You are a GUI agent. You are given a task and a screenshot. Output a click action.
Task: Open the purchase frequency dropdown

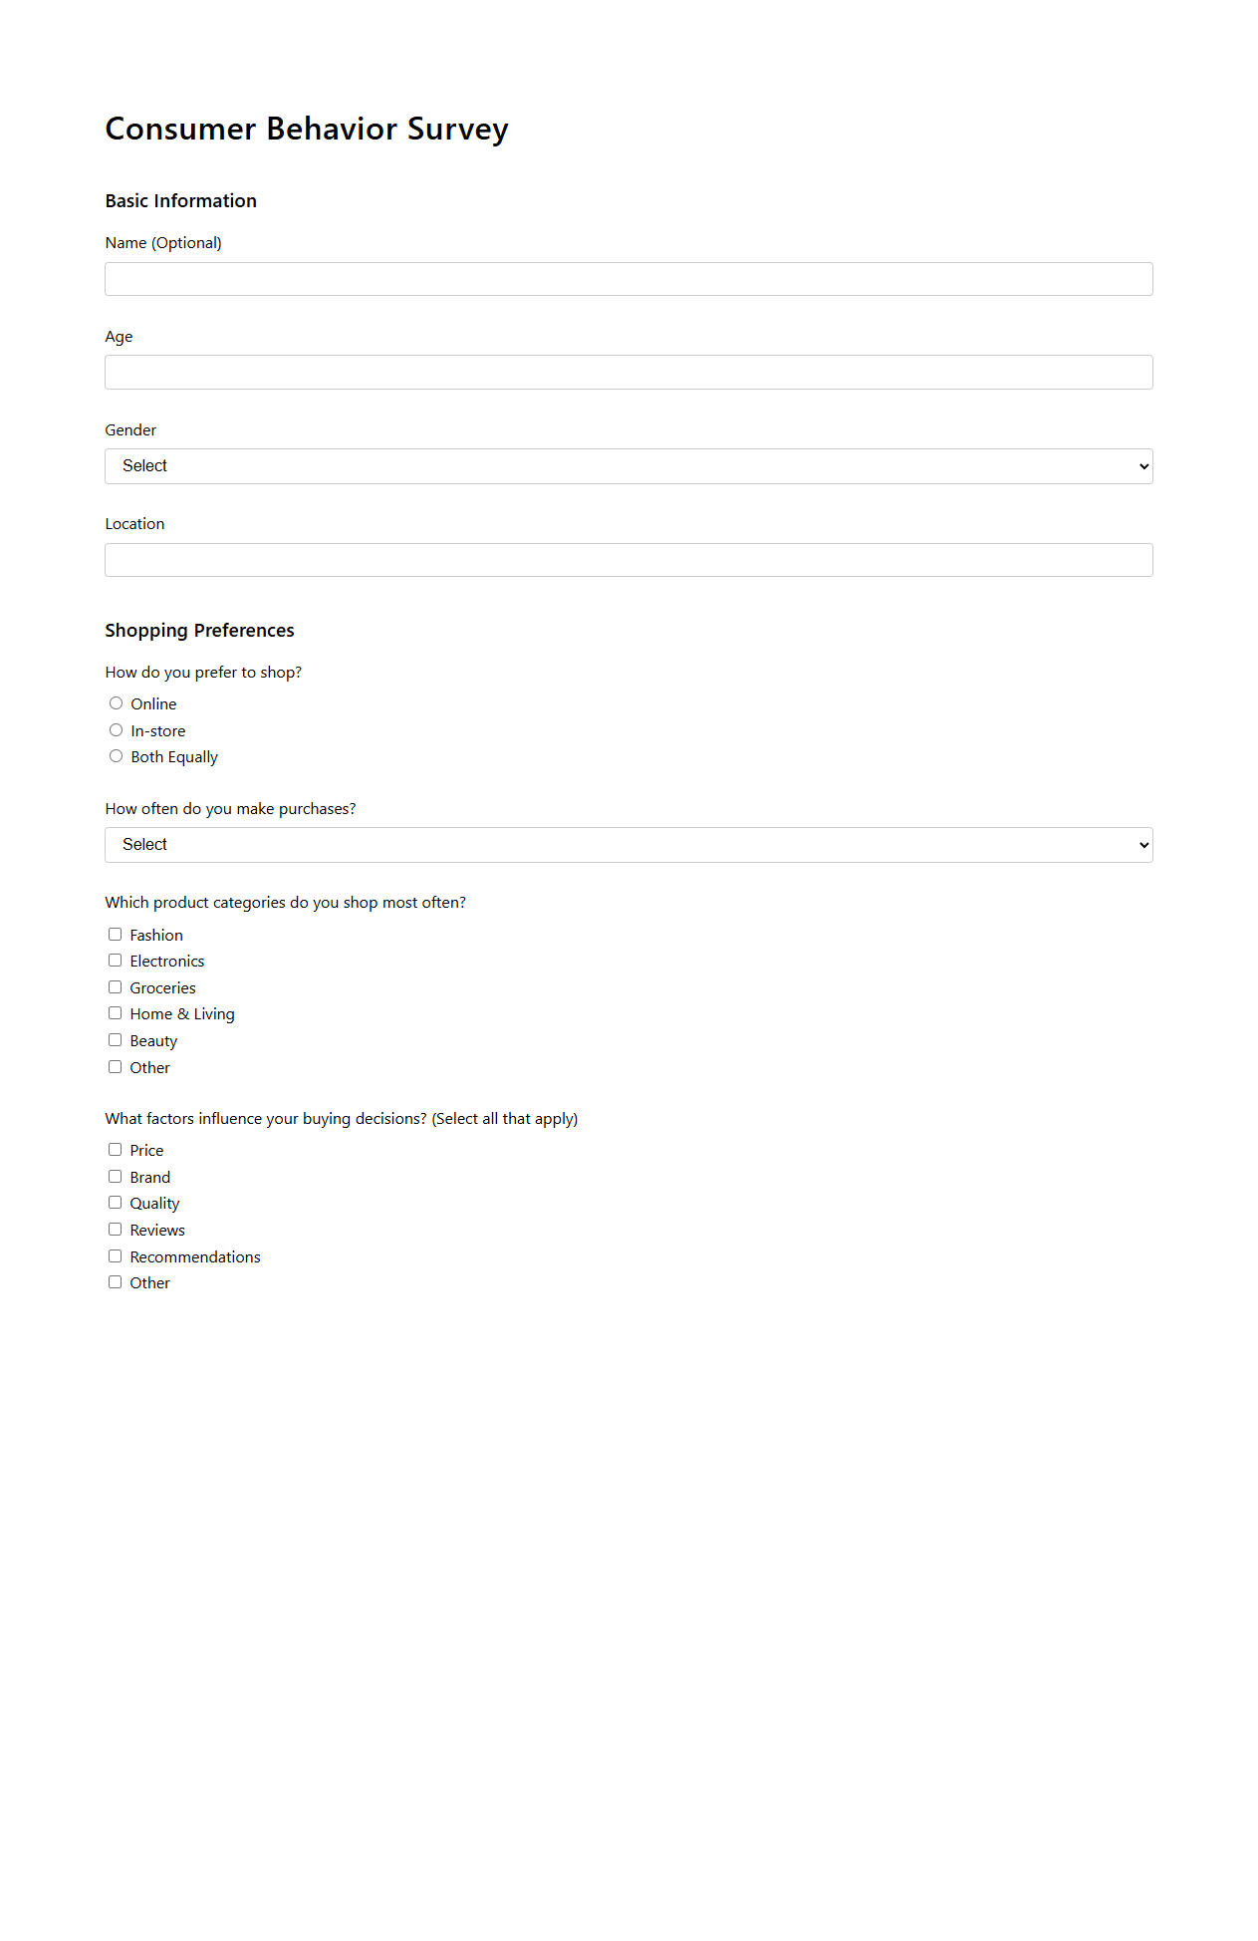(629, 844)
